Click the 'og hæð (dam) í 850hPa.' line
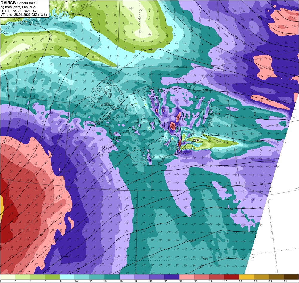Image resolution: width=299 pixels, height=283 pixels. click(18, 7)
